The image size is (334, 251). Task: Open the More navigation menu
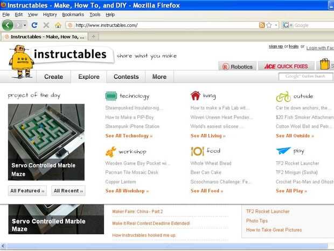point(159,77)
